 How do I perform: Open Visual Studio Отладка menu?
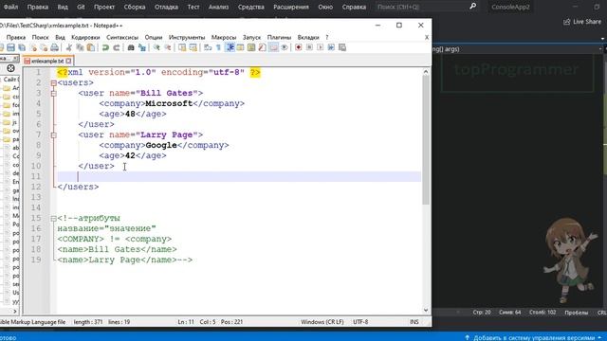166,7
